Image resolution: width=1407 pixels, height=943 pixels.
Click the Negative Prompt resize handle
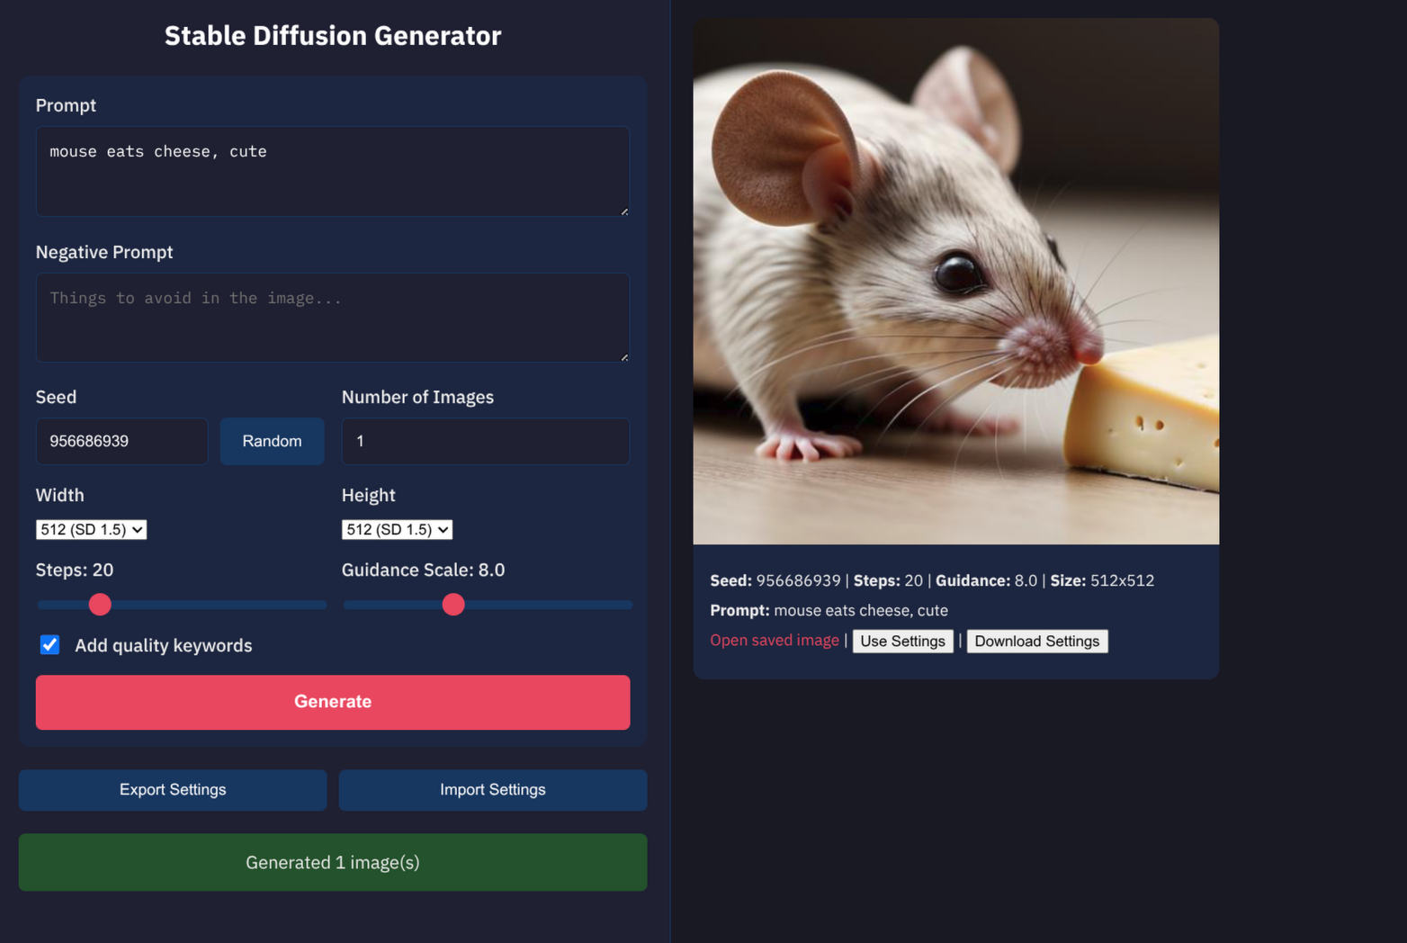624,357
